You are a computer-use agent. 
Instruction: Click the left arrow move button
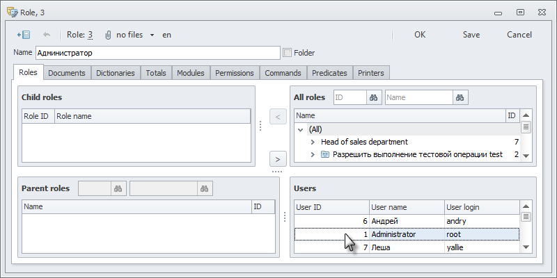pyautogui.click(x=277, y=116)
